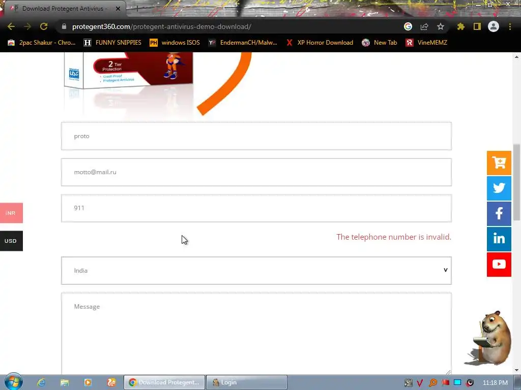
Task: Open the VineMEMZ bookmark
Action: pyautogui.click(x=426, y=43)
